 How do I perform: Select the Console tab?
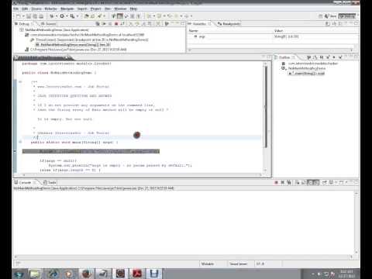coord(25,182)
